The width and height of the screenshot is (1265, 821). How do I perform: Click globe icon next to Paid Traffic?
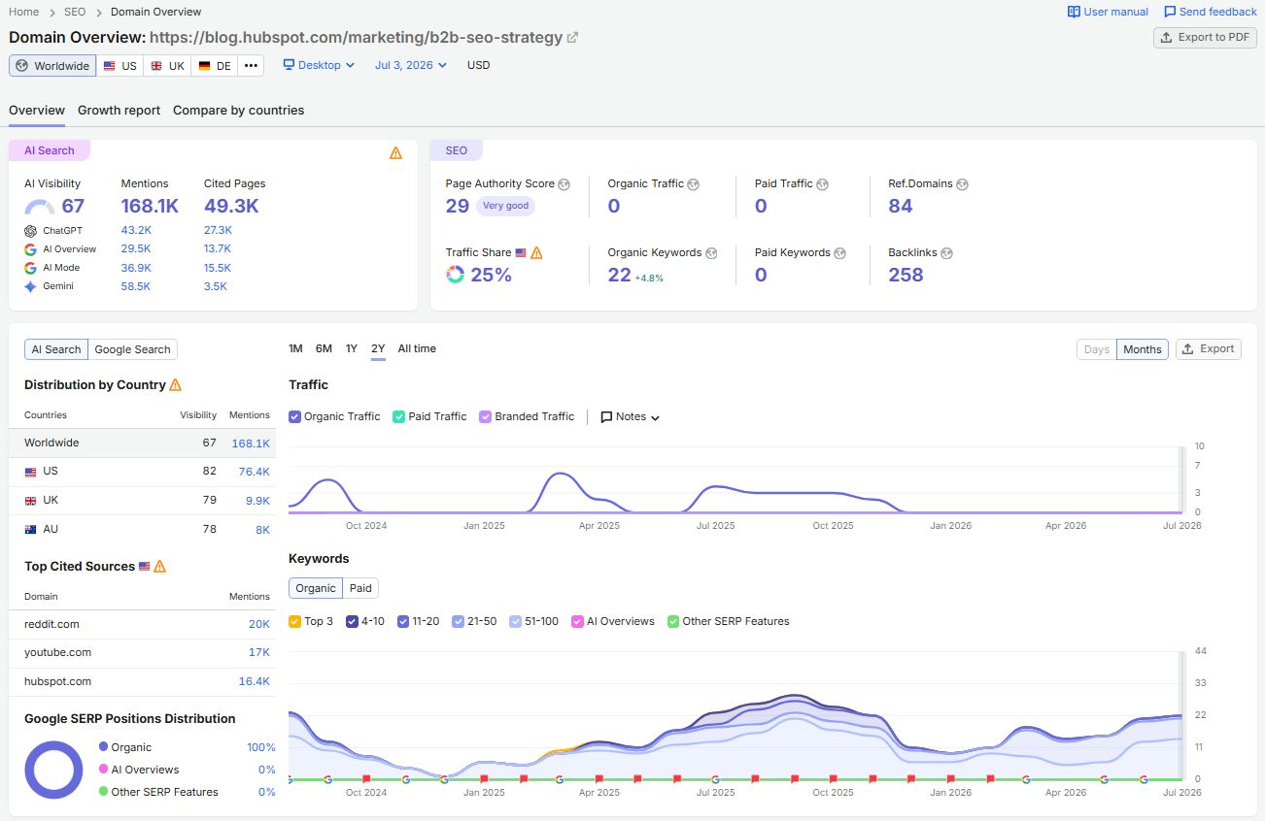point(822,184)
